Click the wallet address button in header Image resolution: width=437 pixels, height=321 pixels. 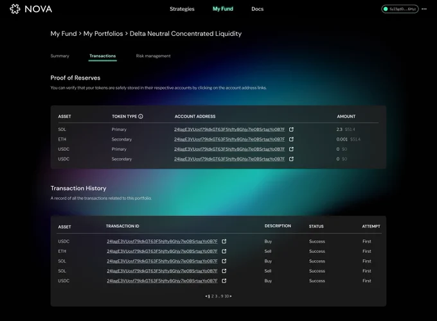(x=400, y=9)
